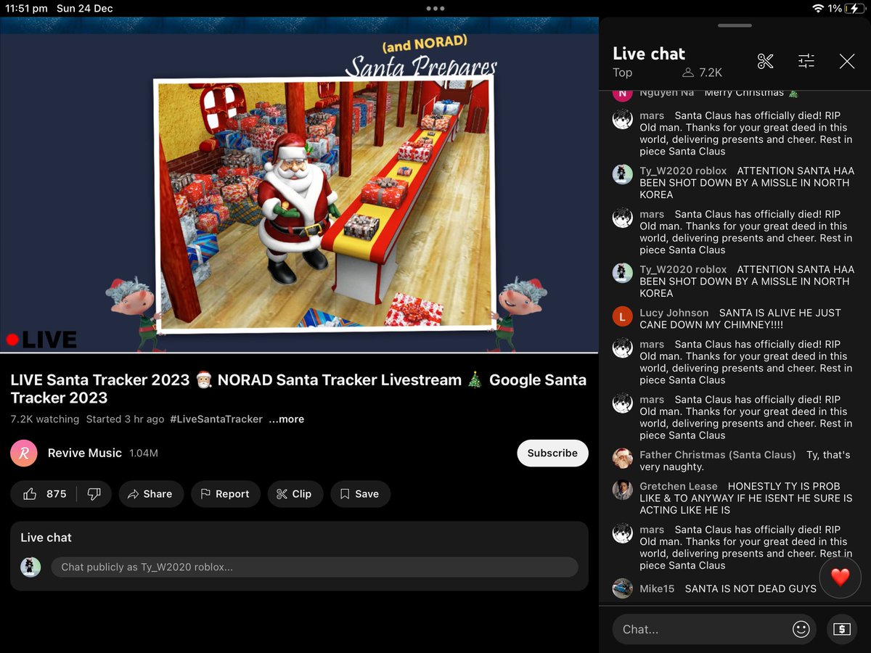Tap the Nguyen Na 'Merry Christmas' message
The height and width of the screenshot is (653, 871).
(751, 93)
